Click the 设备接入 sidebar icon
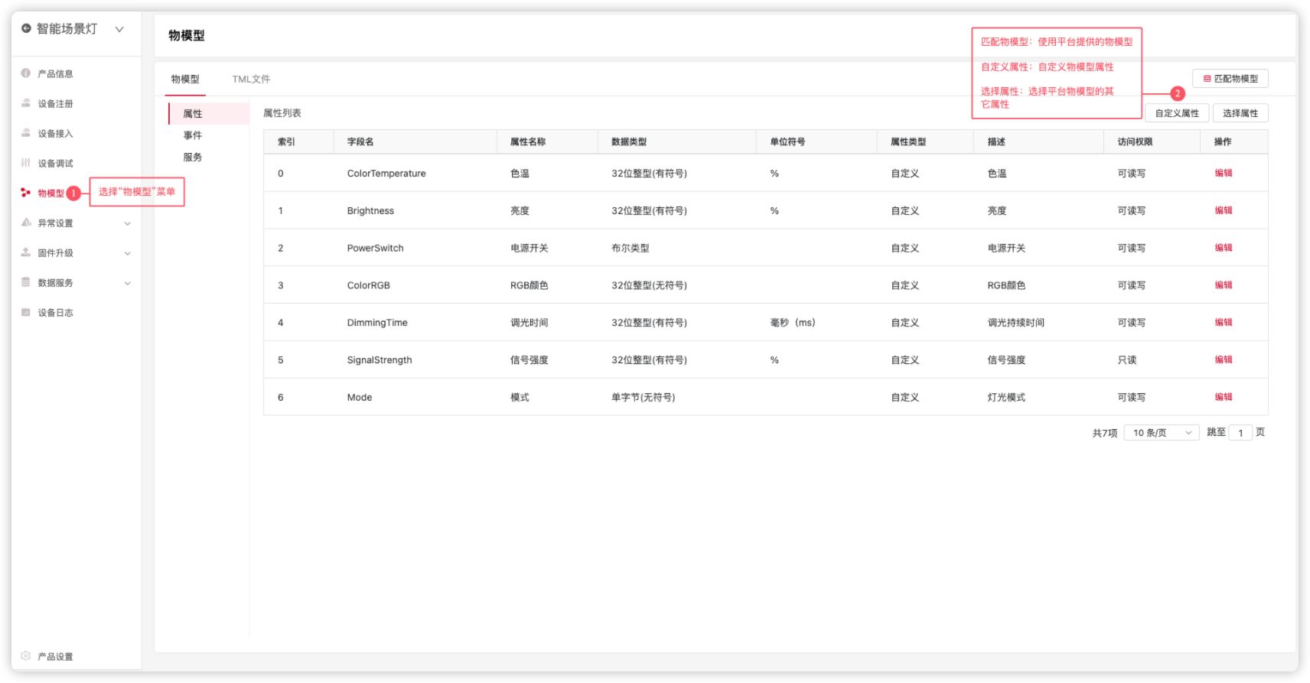This screenshot has height=683, width=1310. 26,133
